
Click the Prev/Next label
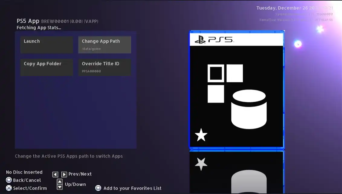(80, 174)
